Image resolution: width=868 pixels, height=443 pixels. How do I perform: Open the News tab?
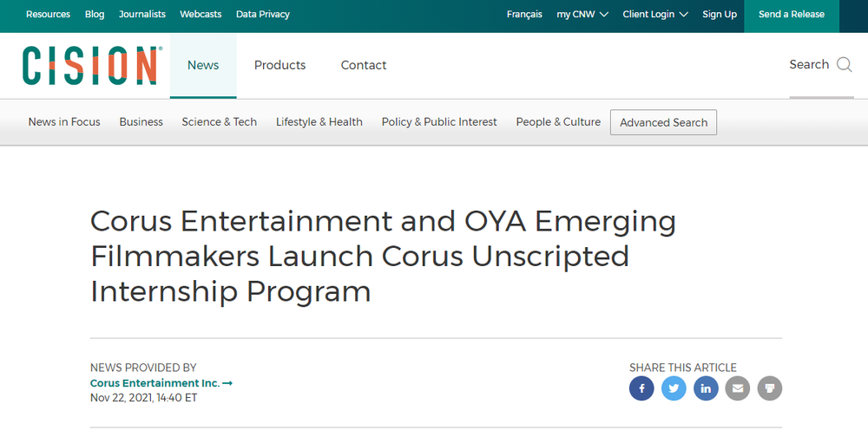click(x=203, y=65)
